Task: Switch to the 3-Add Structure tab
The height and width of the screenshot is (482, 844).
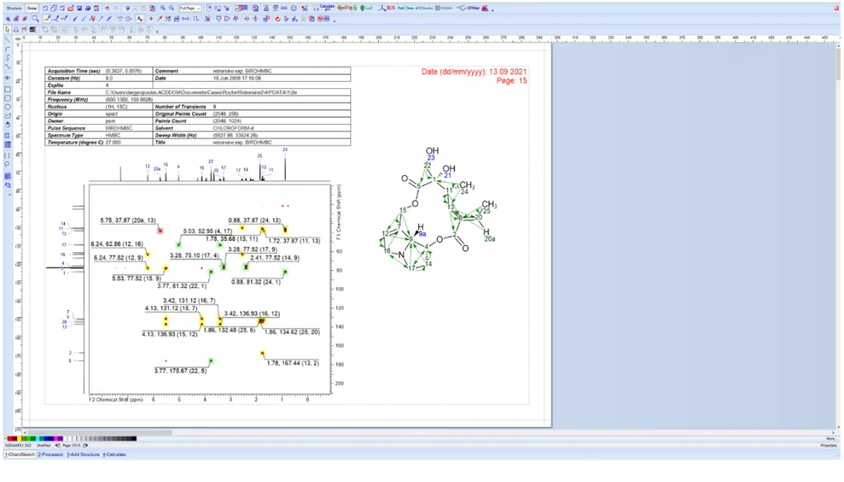Action: 83,455
